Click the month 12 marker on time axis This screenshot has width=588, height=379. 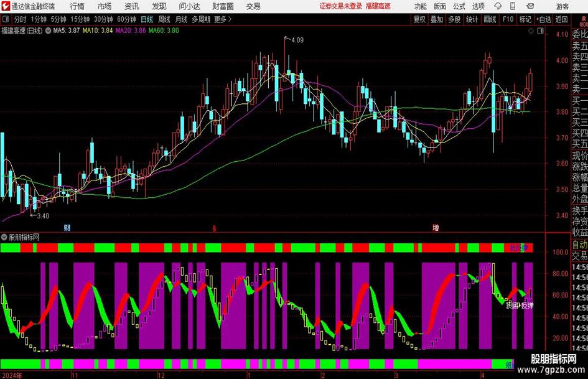coord(161,375)
